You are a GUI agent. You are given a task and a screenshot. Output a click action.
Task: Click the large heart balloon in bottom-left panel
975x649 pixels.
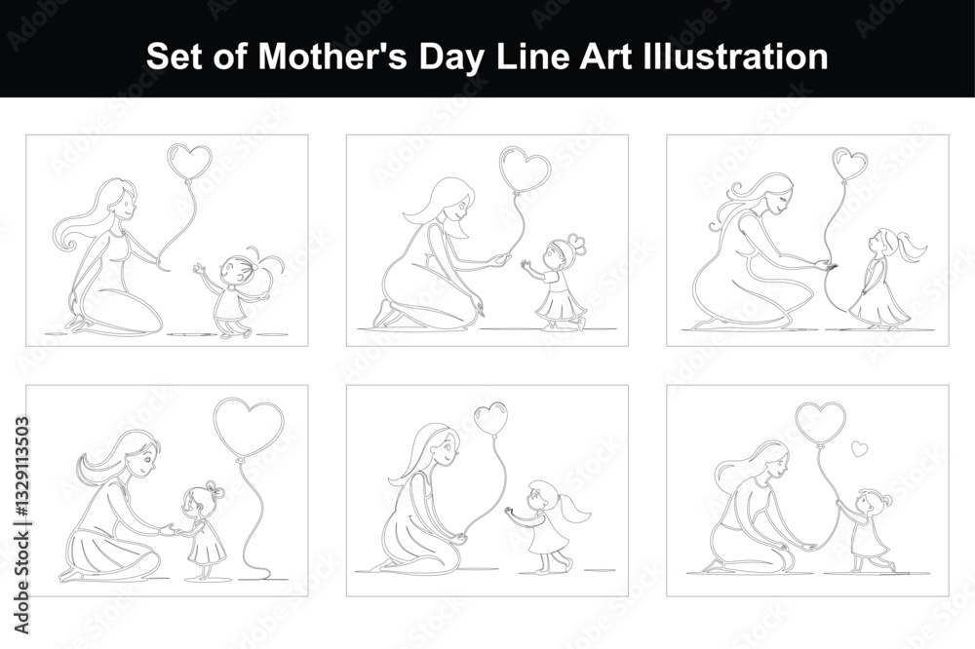[x=249, y=429]
